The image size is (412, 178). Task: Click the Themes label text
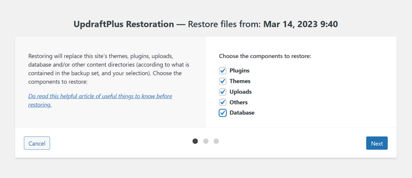coord(240,81)
